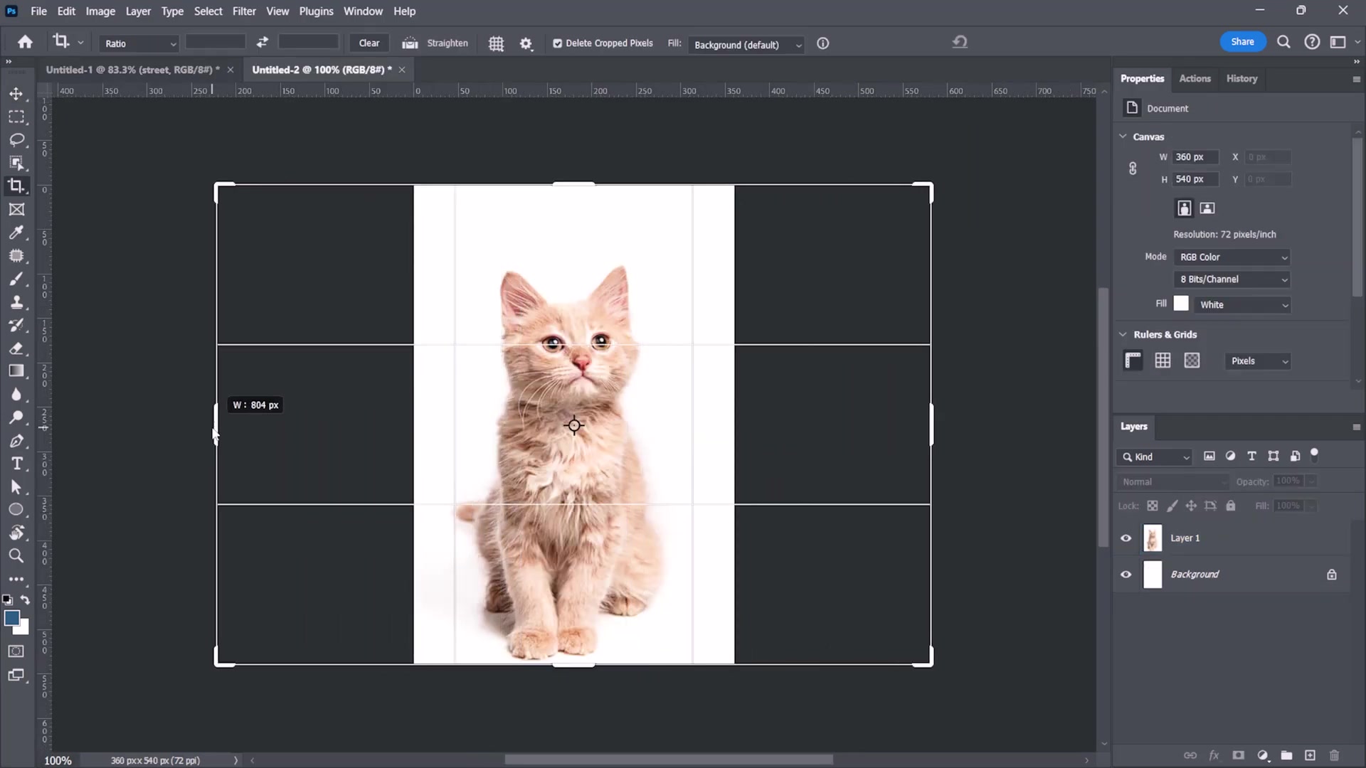Open the Plugins menu
Viewport: 1366px width, 768px height.
pyautogui.click(x=316, y=11)
